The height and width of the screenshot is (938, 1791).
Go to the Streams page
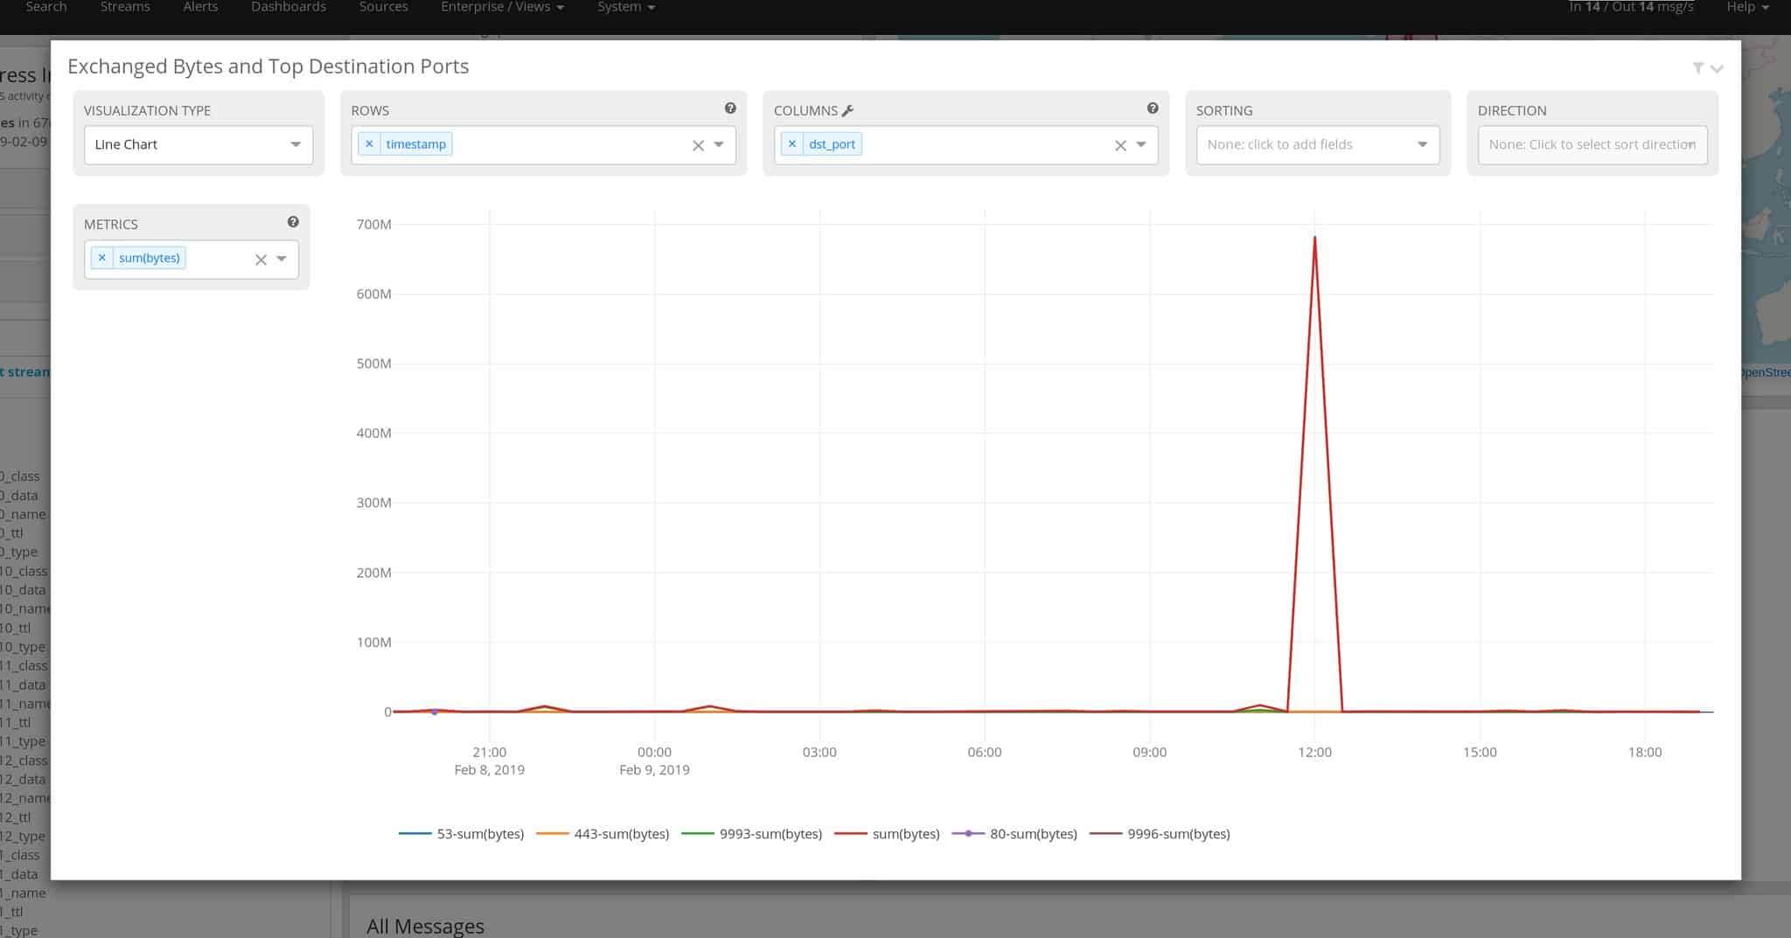(x=125, y=7)
